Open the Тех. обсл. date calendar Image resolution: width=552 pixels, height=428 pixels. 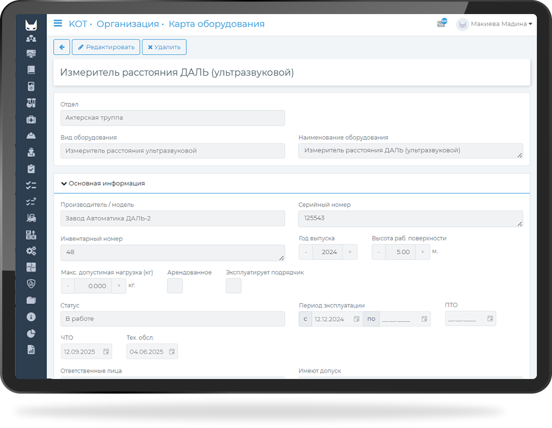(172, 352)
